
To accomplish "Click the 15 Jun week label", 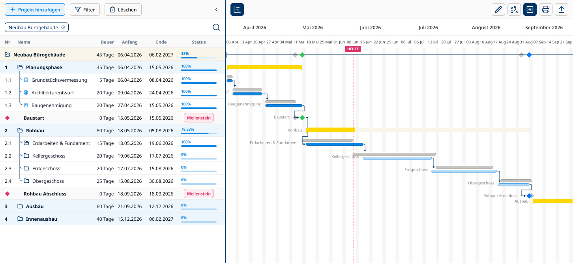I will tap(366, 42).
